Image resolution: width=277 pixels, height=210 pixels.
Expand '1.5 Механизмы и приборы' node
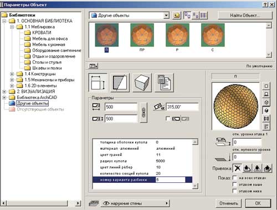[12, 80]
